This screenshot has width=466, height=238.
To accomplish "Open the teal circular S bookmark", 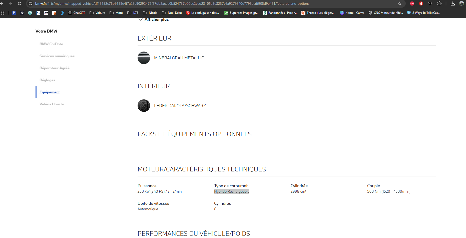I will click(30, 13).
